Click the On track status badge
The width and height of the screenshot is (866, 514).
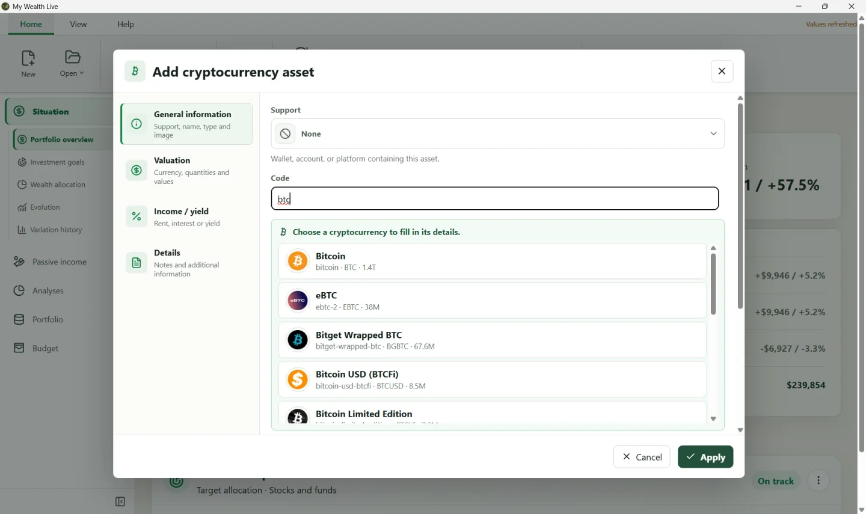tap(776, 481)
